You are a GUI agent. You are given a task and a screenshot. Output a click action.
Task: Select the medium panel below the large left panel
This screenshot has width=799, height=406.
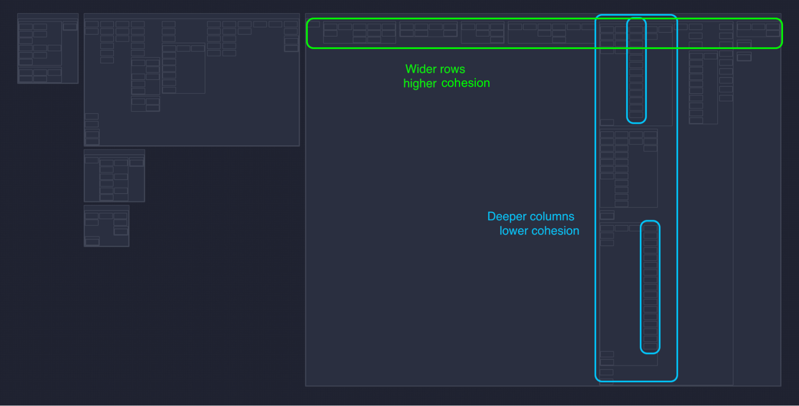[x=114, y=176]
